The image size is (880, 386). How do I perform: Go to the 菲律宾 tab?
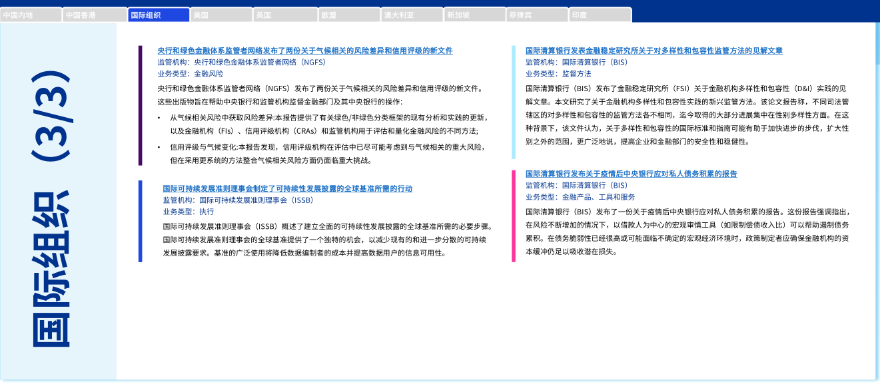536,15
